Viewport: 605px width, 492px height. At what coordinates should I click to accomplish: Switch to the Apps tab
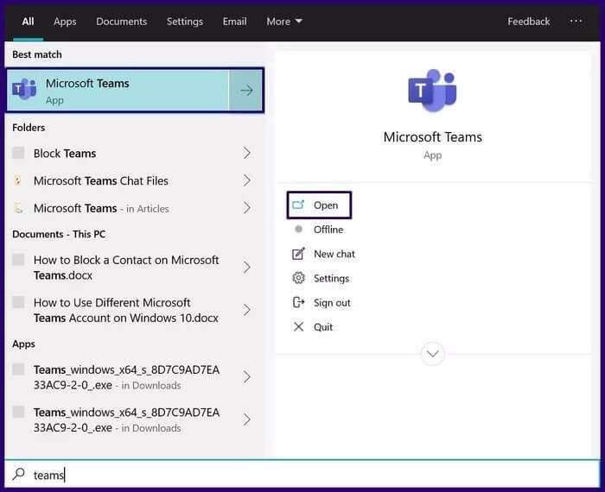coord(65,22)
